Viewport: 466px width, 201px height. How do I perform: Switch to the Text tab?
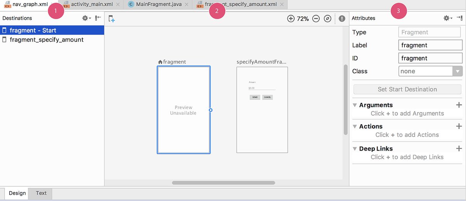(x=41, y=193)
